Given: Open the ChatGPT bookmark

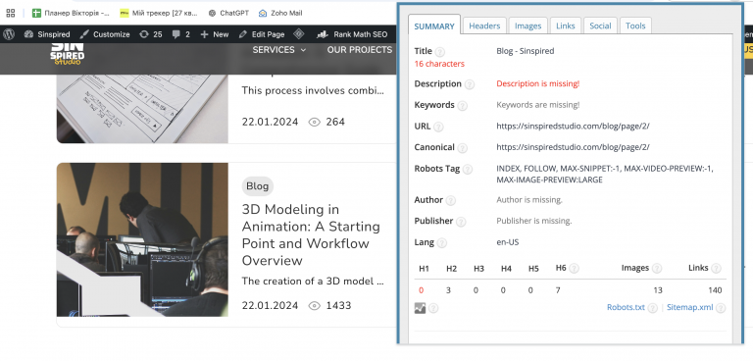Looking at the screenshot, I should pyautogui.click(x=228, y=13).
